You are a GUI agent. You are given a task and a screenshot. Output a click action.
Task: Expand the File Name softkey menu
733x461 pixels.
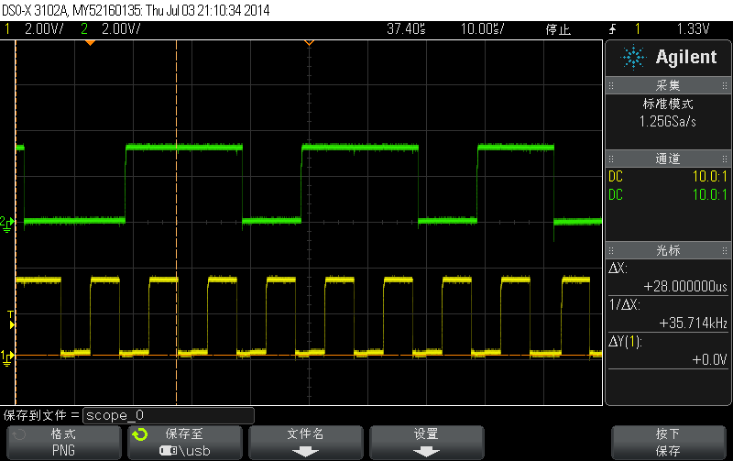[306, 443]
